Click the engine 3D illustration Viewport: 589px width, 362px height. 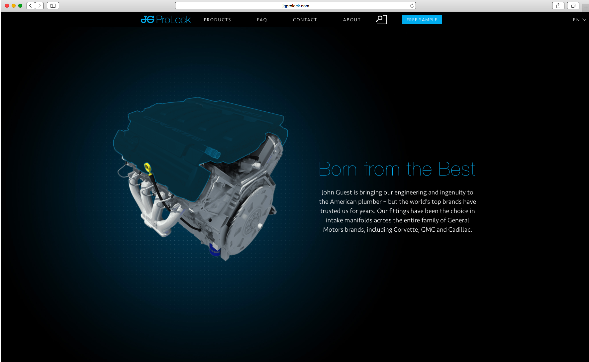(x=200, y=179)
